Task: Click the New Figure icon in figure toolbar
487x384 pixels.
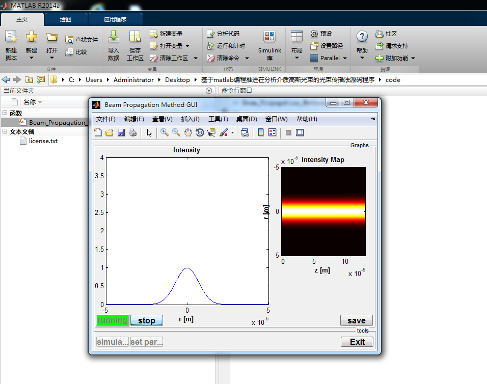Action: 98,132
